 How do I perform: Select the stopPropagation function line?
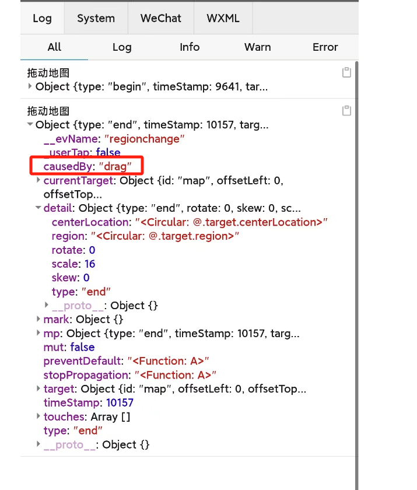coord(129,375)
